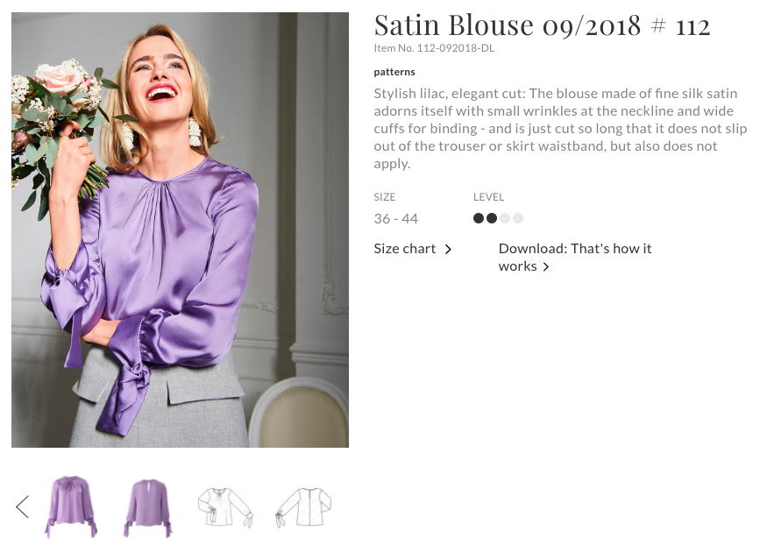Click the chevron after the word "works"

(546, 267)
